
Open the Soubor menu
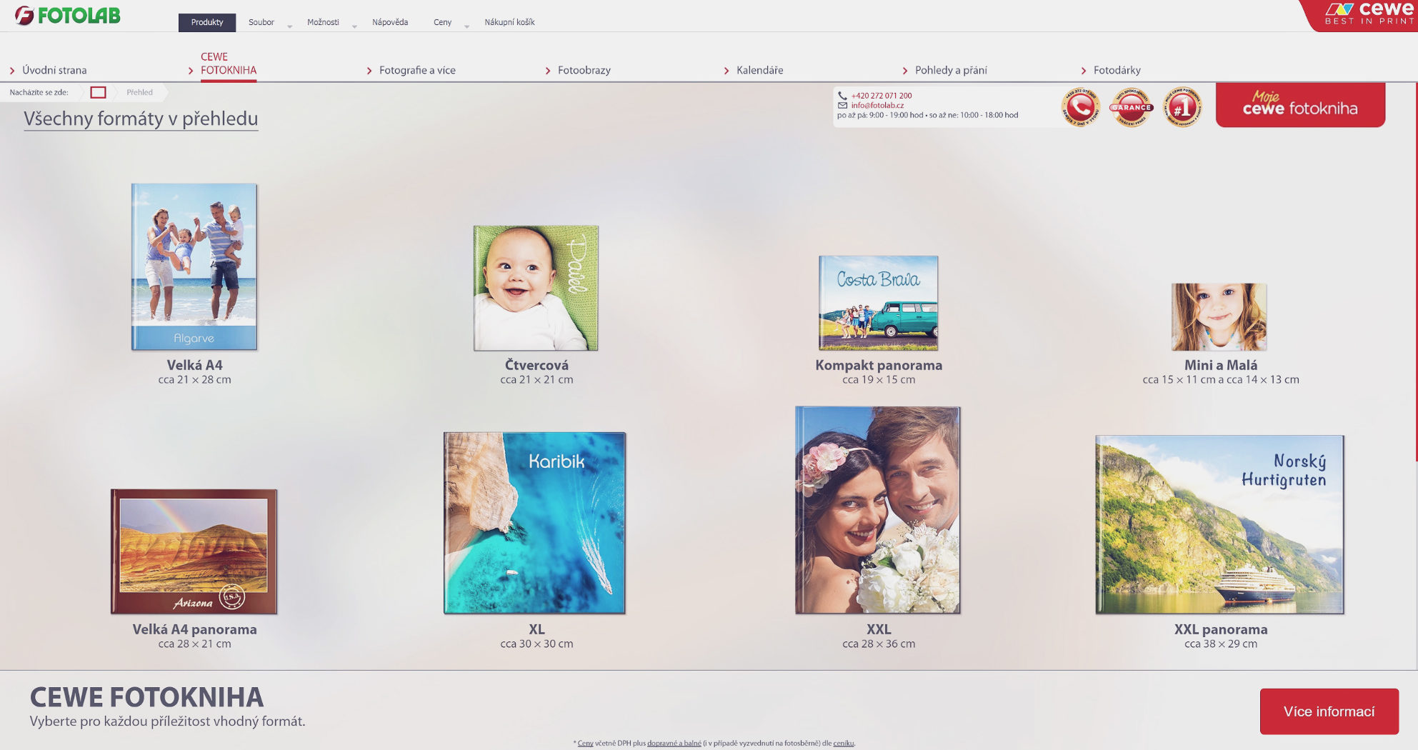(261, 22)
